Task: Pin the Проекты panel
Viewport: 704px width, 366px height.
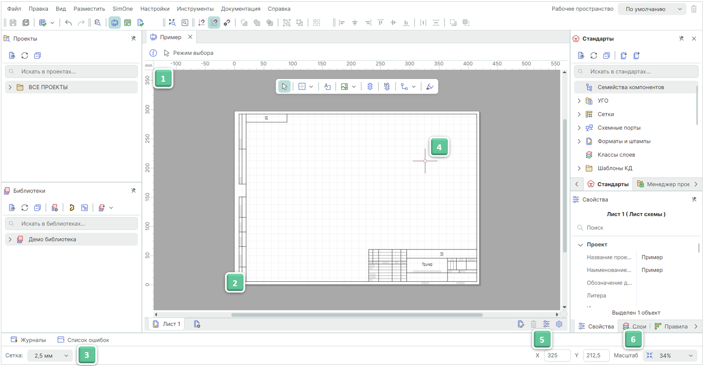Action: pyautogui.click(x=133, y=39)
